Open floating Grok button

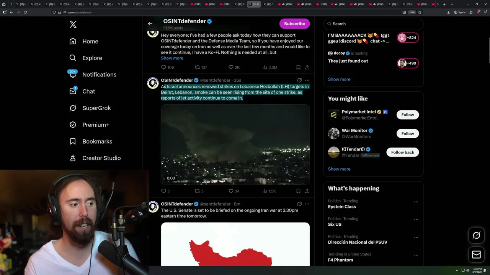tap(476, 235)
